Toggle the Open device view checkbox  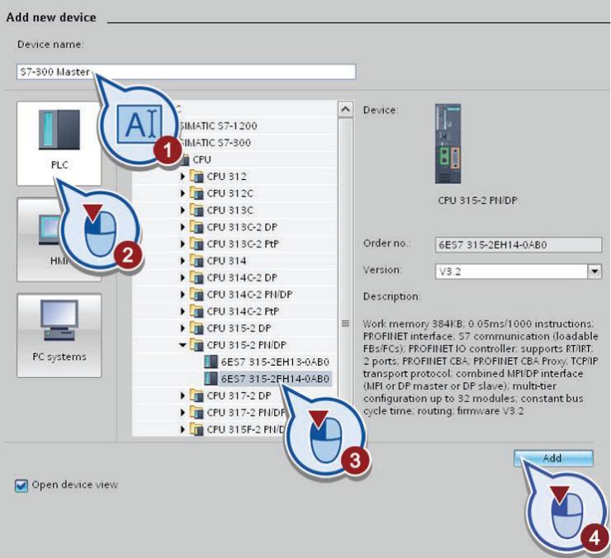21,485
